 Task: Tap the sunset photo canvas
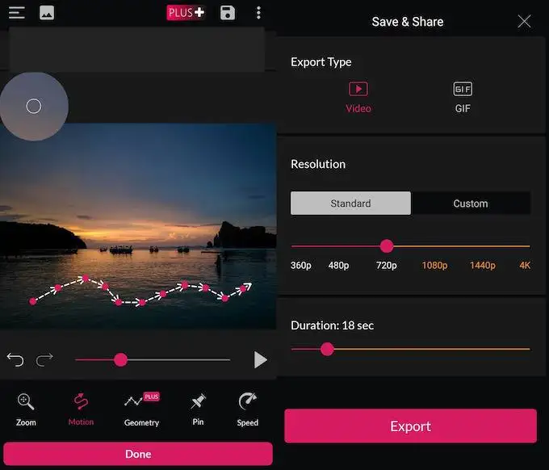[x=138, y=226]
